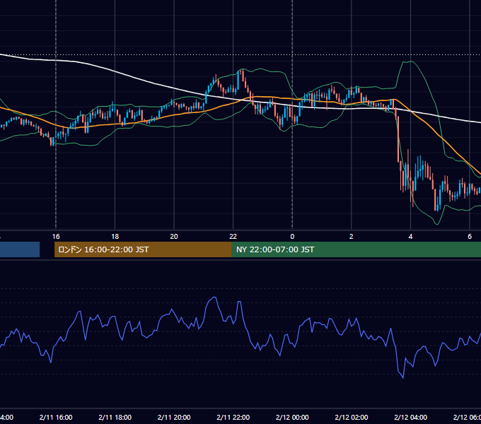Click the 4 hour label on upper time axis

click(x=410, y=237)
